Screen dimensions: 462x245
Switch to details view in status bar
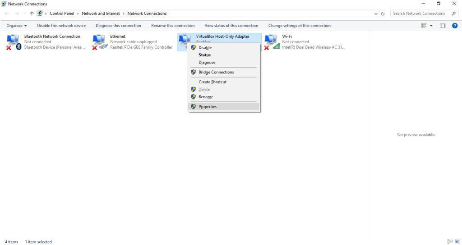pyautogui.click(x=450, y=242)
